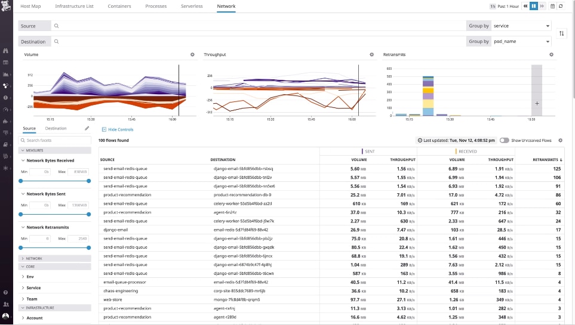Open the flows table settings gear

560,140
